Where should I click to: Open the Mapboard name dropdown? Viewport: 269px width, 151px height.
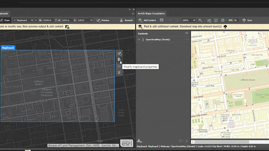tap(25, 20)
